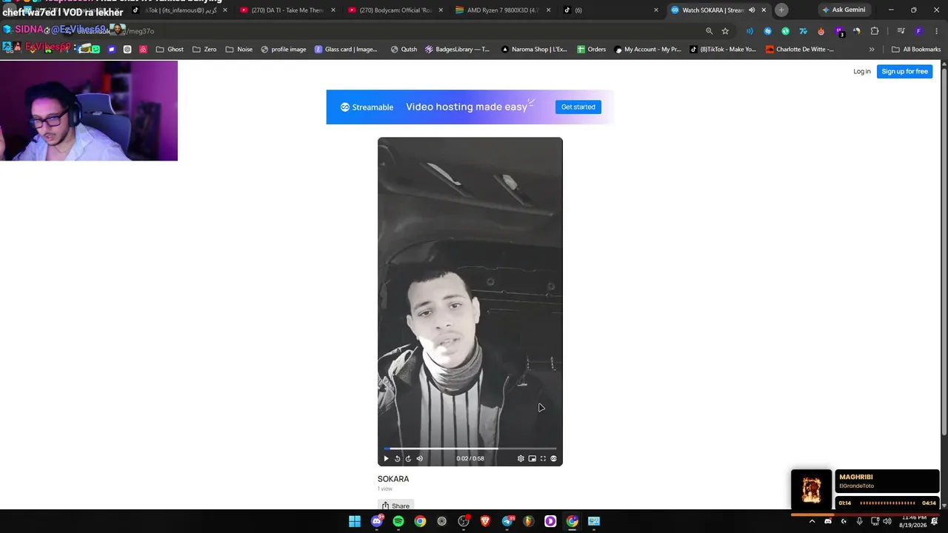948x533 pixels.
Task: Open video player settings gear
Action: [x=521, y=459]
